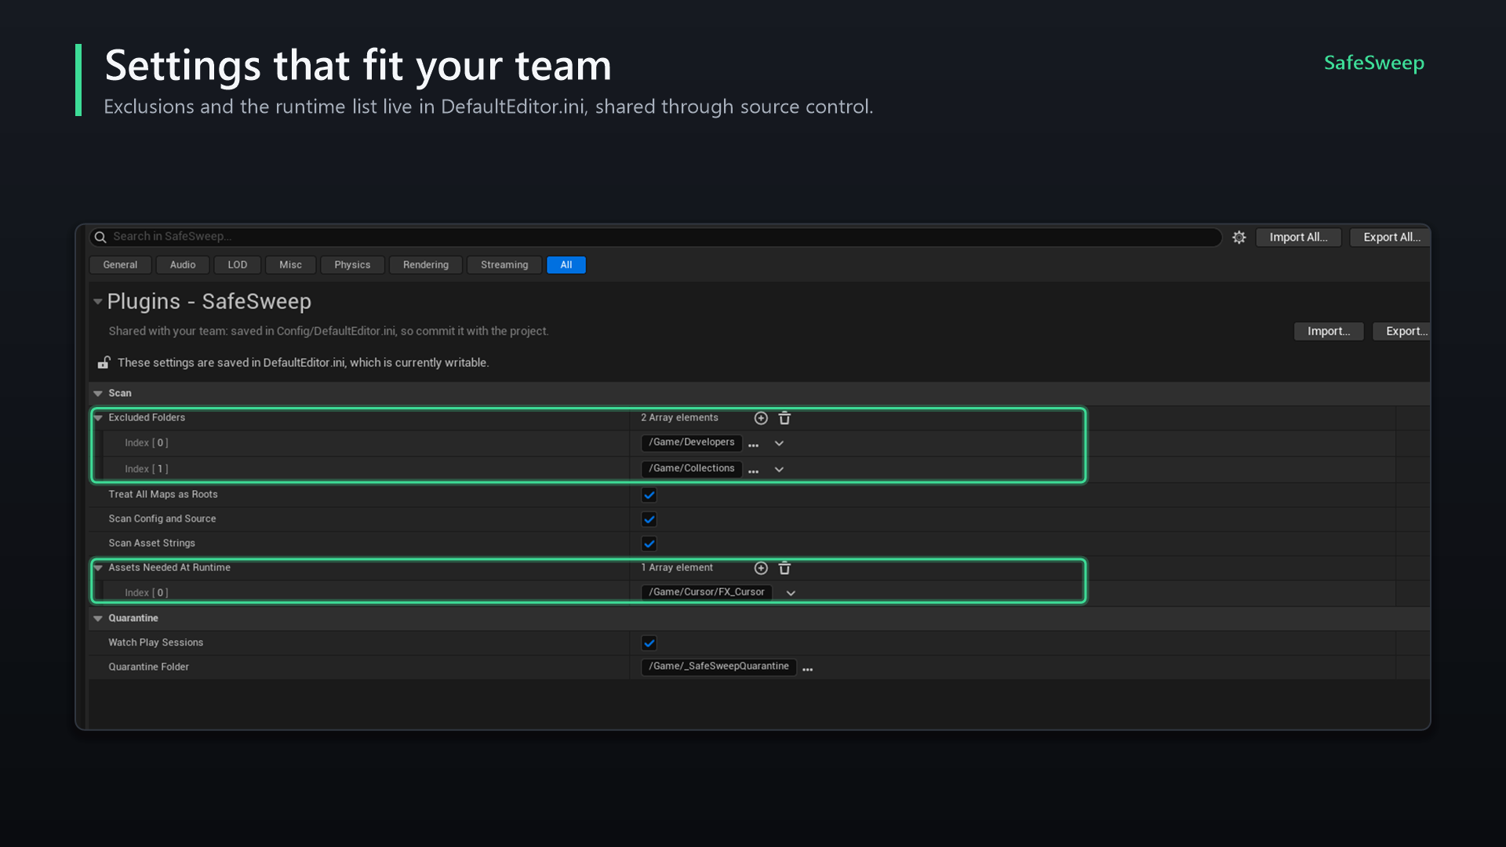
Task: Click the Export All... button
Action: point(1390,237)
